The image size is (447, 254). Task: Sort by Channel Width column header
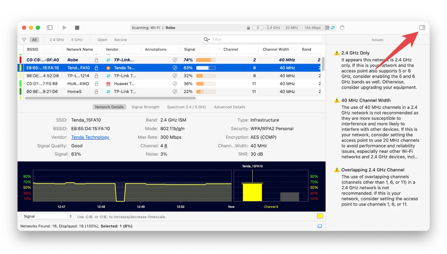[276, 49]
